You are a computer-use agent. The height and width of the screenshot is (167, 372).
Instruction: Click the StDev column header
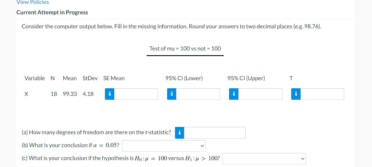(x=90, y=78)
